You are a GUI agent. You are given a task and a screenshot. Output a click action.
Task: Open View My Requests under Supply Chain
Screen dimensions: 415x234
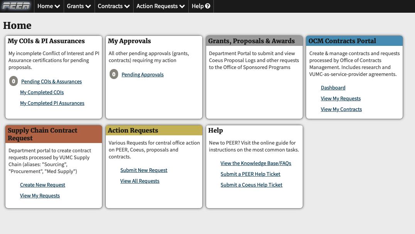pos(40,196)
